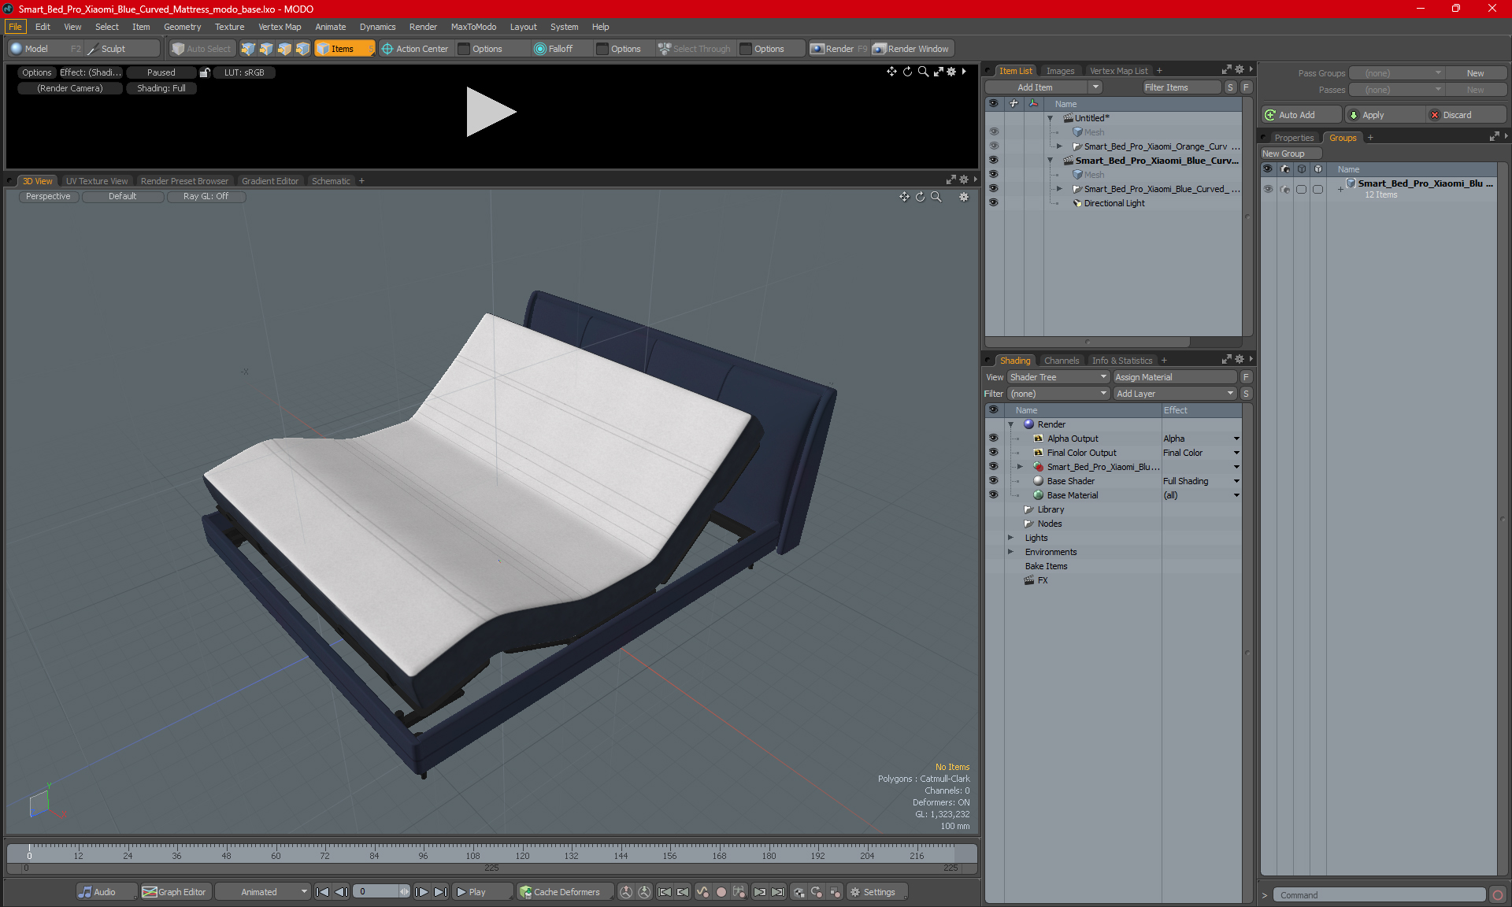Hide the Directional Light item
The width and height of the screenshot is (1512, 907).
coord(993,203)
